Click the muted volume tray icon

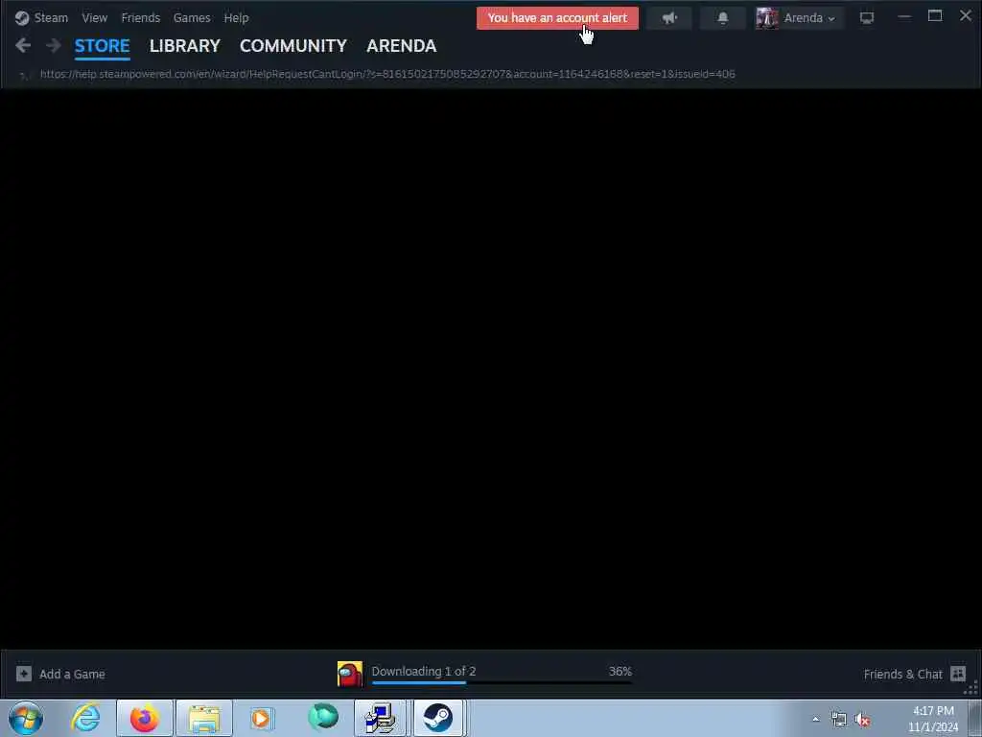[863, 720]
